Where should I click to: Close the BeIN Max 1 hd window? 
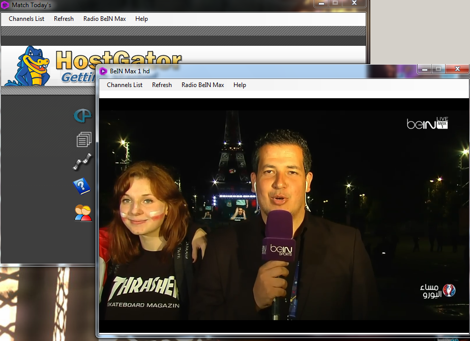(x=457, y=69)
